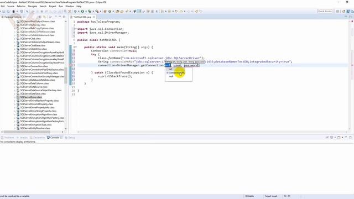Click the Save icon in toolbar
The height and width of the screenshot is (199, 354).
4,11
